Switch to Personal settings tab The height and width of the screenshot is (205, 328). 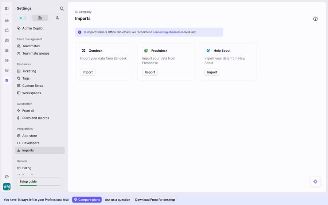(x=57, y=18)
